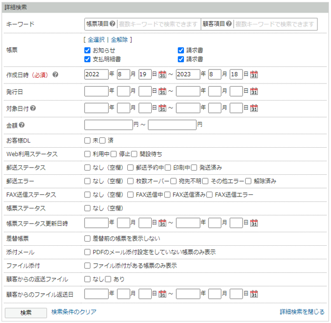The image size is (331, 323).
Task: Uncheck the lower 請求書 checkbox
Action: point(181,59)
